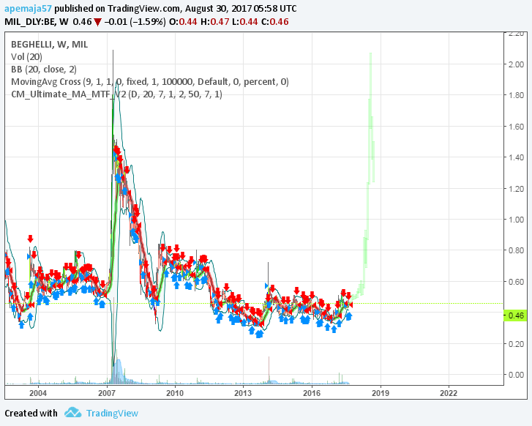Click the -0.01 (-1.59%) change text
Image resolution: width=532 pixels, height=426 pixels.
[x=135, y=22]
